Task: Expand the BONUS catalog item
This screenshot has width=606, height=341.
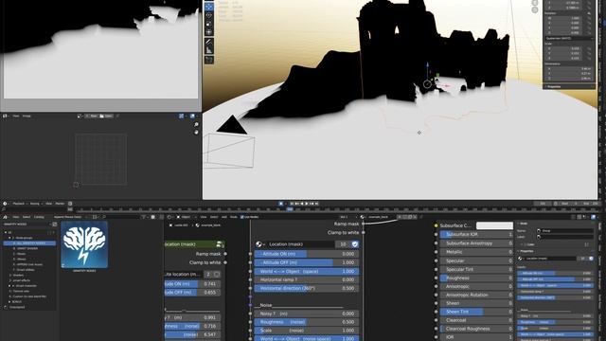Action: [x=9, y=301]
